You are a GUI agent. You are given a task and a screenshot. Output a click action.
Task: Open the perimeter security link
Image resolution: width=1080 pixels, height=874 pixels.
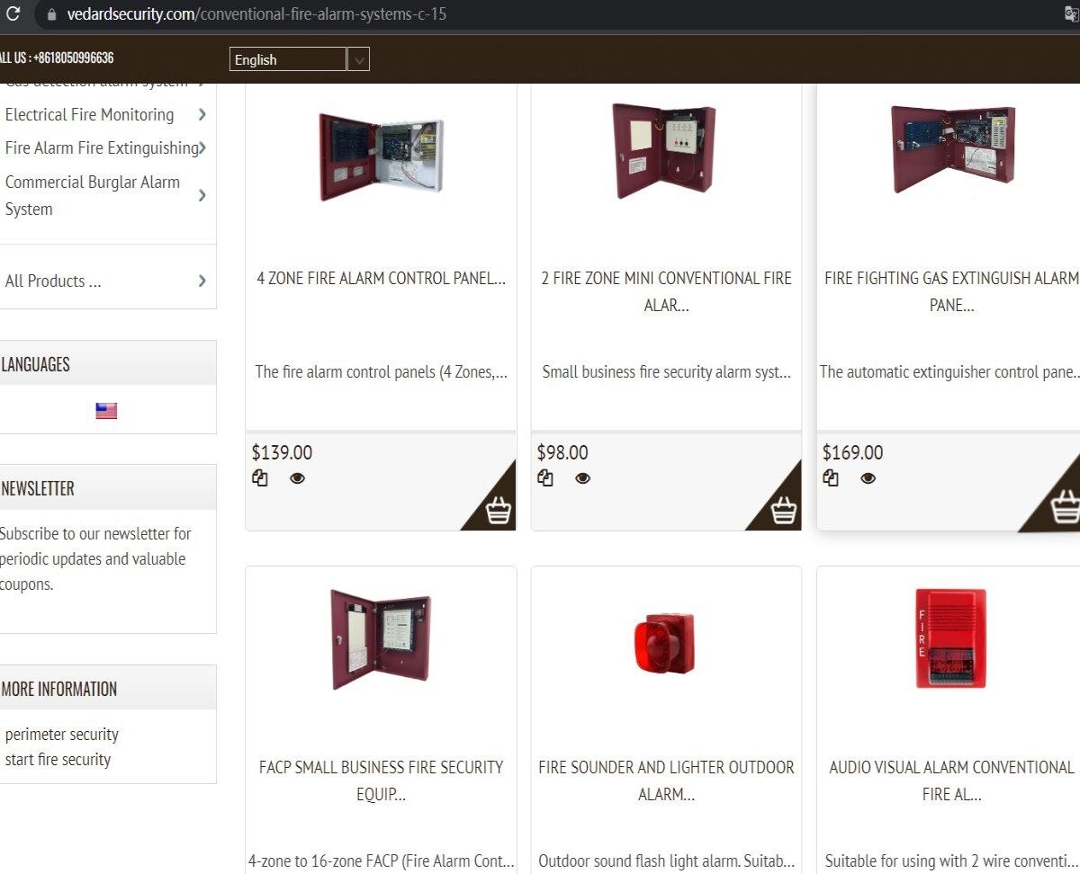[61, 734]
